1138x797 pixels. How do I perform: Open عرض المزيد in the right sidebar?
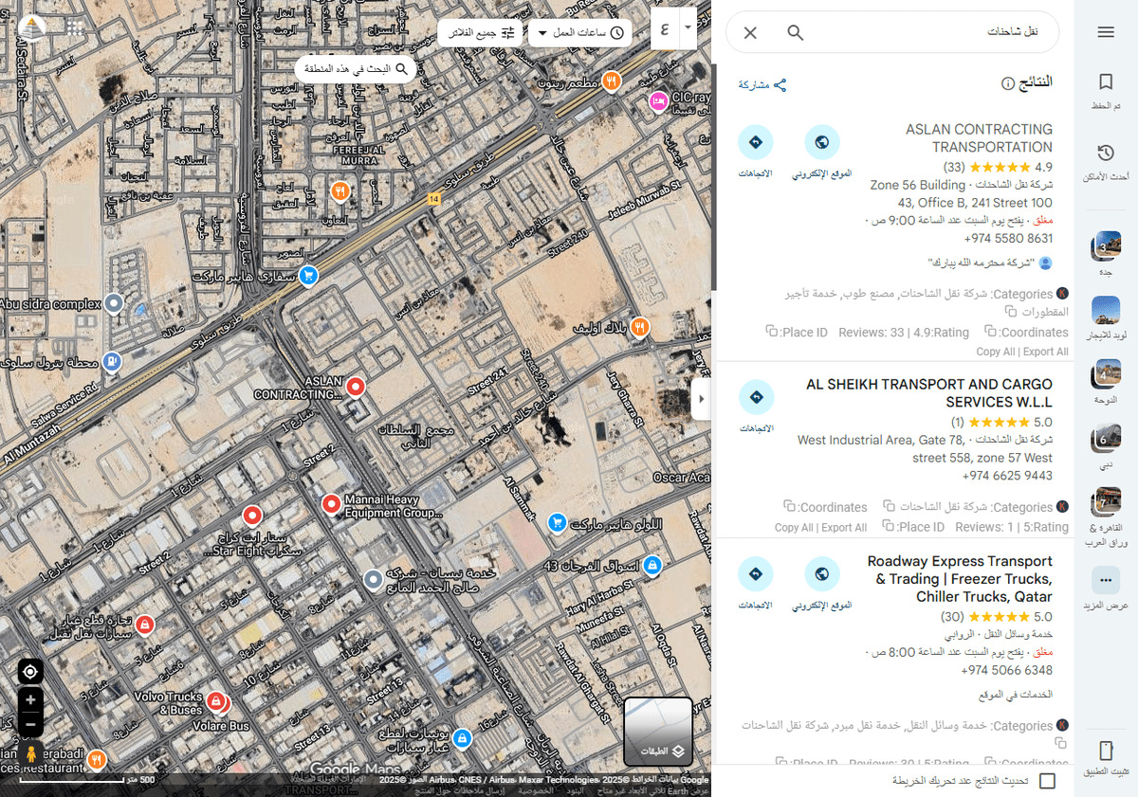(1104, 580)
